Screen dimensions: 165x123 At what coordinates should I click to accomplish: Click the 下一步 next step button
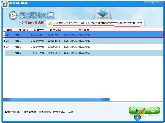pos(144,110)
